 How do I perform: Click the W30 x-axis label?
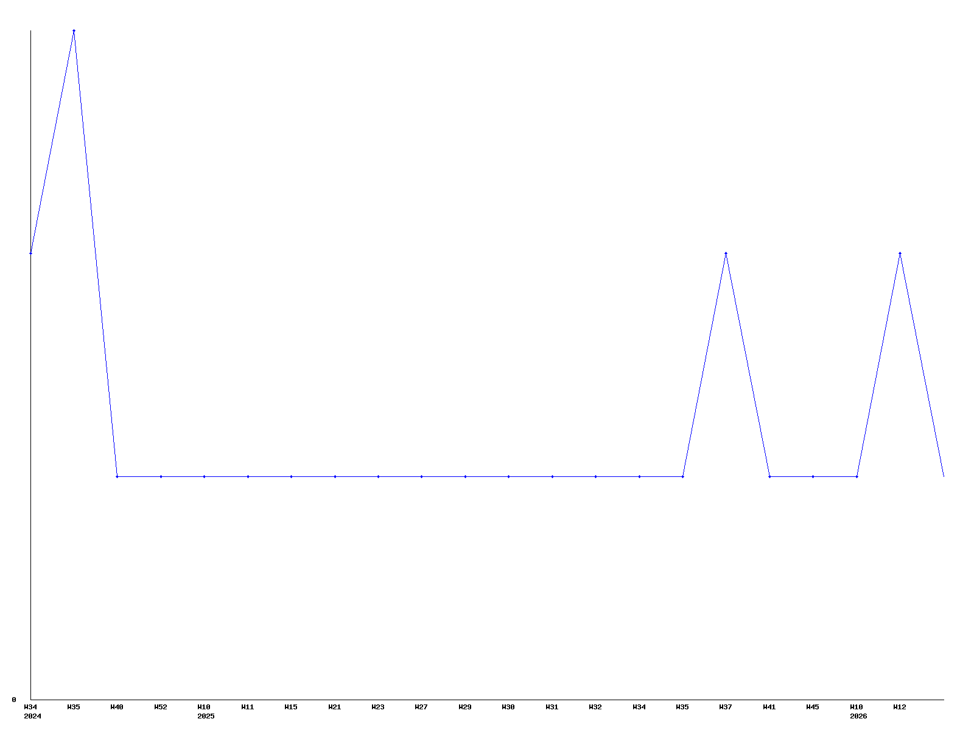click(508, 707)
